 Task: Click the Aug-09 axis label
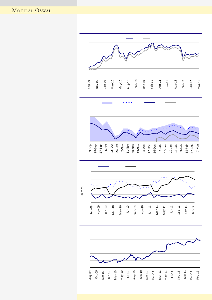[x=90, y=274]
